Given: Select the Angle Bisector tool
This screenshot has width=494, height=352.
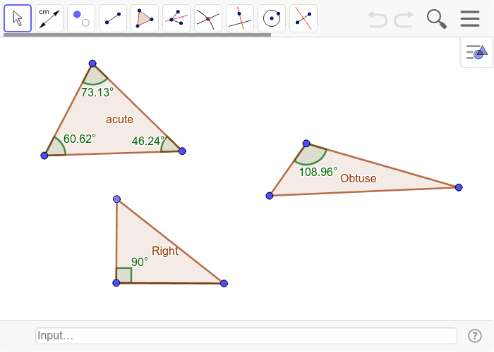Looking at the screenshot, I should (x=176, y=18).
